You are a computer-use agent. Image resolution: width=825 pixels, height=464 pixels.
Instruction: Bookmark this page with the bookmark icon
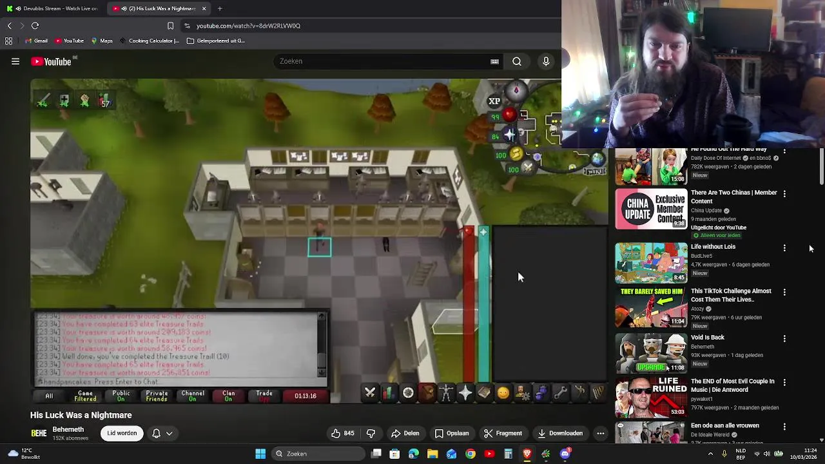coord(170,26)
